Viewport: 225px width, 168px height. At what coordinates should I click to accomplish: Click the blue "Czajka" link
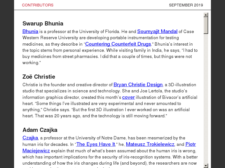pos(30,138)
